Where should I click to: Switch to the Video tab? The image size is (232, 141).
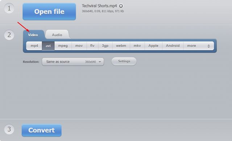[33, 35]
